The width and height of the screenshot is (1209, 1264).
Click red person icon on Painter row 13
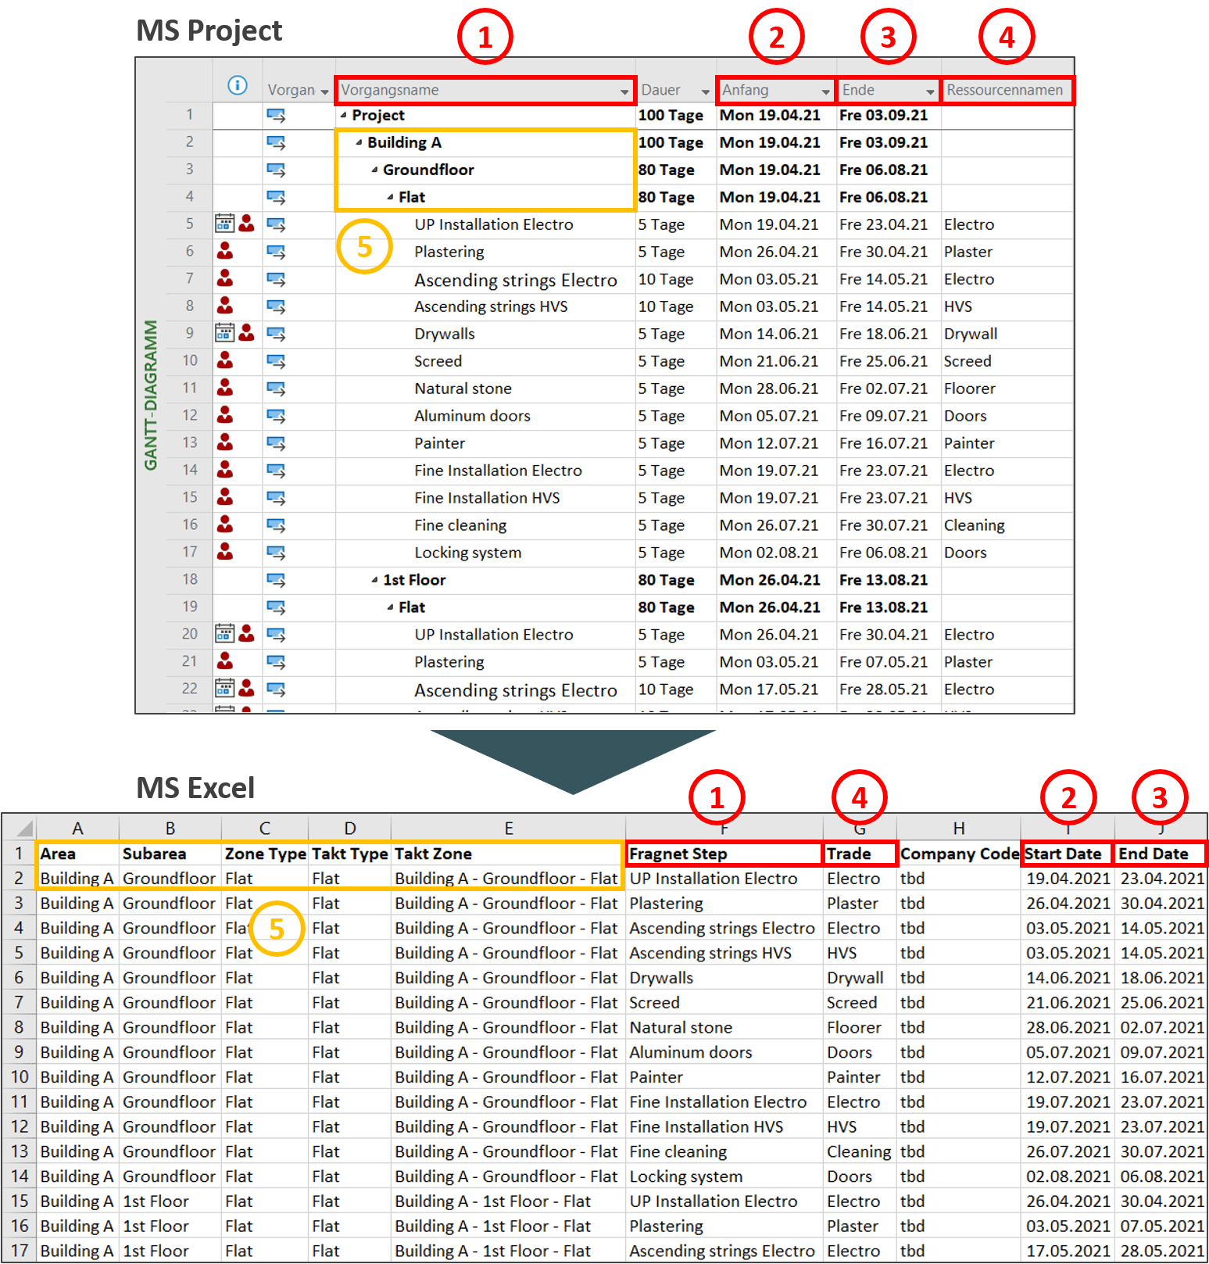225,443
